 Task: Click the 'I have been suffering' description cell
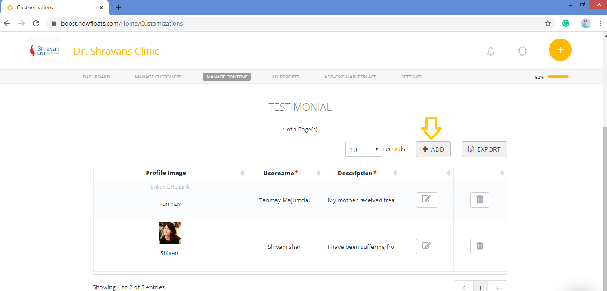(x=362, y=247)
